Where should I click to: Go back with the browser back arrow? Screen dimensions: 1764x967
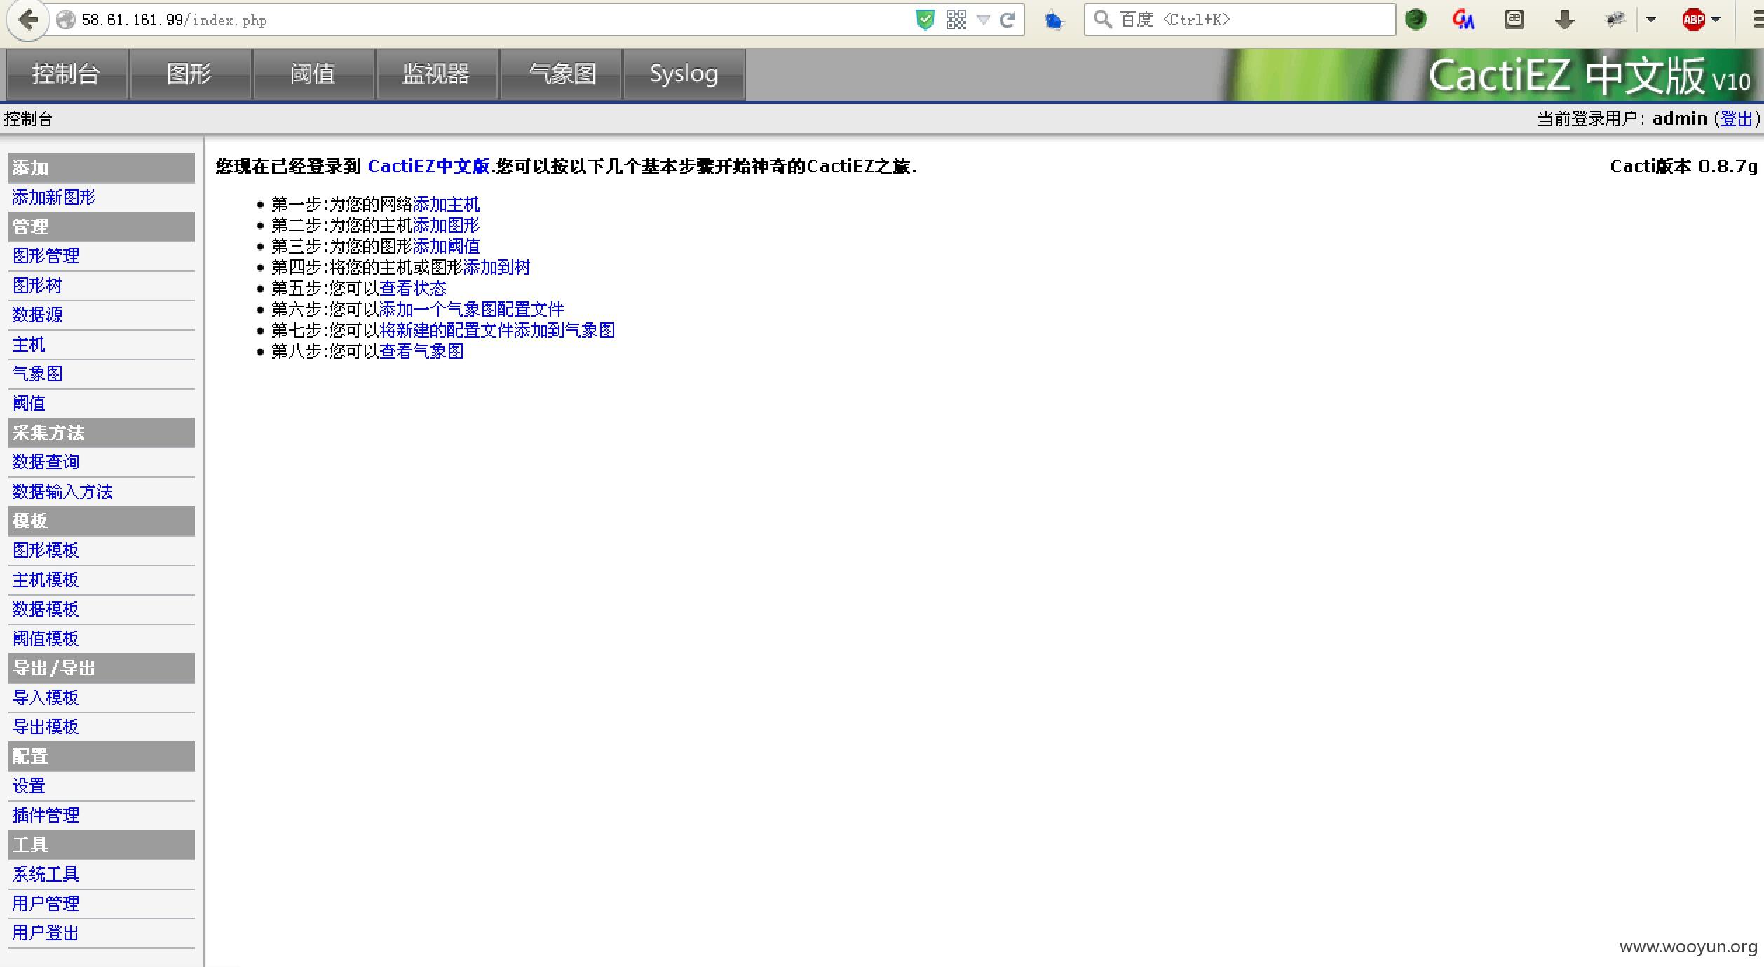pyautogui.click(x=28, y=20)
